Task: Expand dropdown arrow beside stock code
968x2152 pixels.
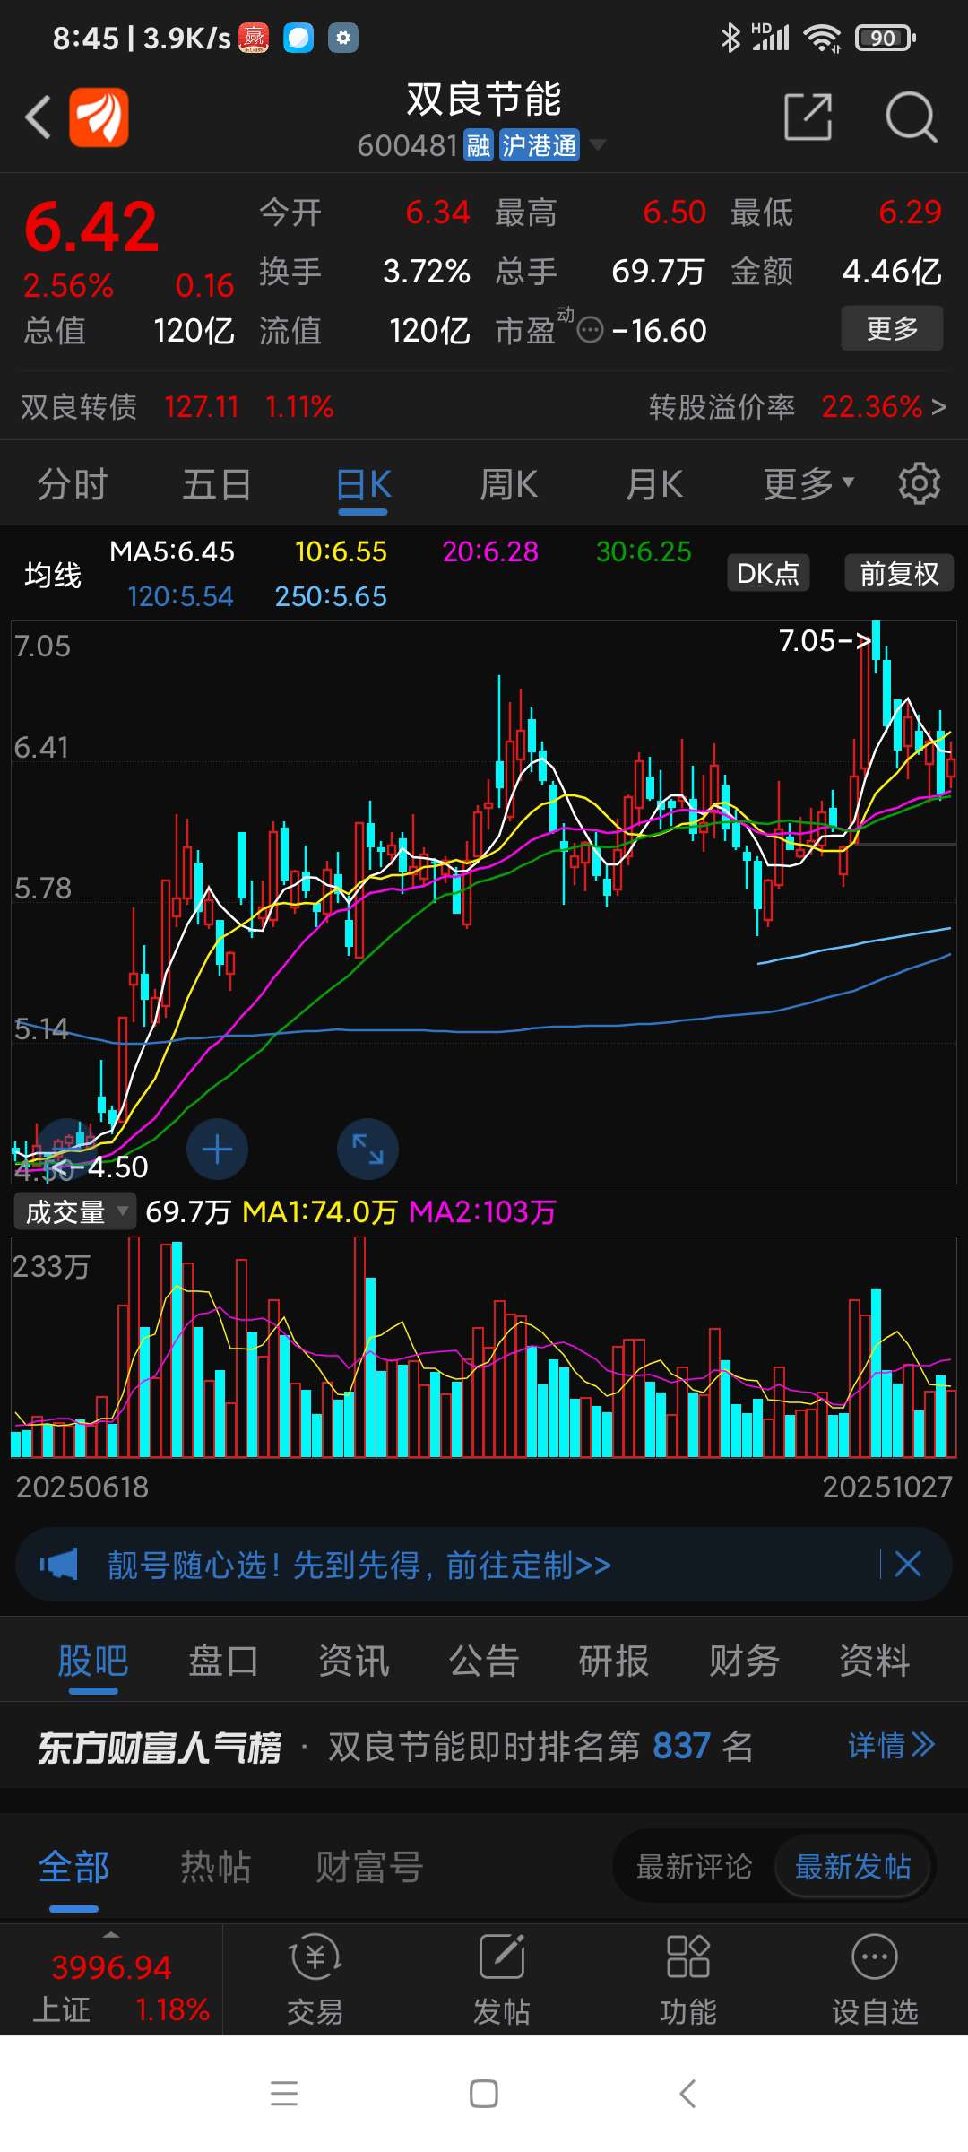Action: point(597,144)
